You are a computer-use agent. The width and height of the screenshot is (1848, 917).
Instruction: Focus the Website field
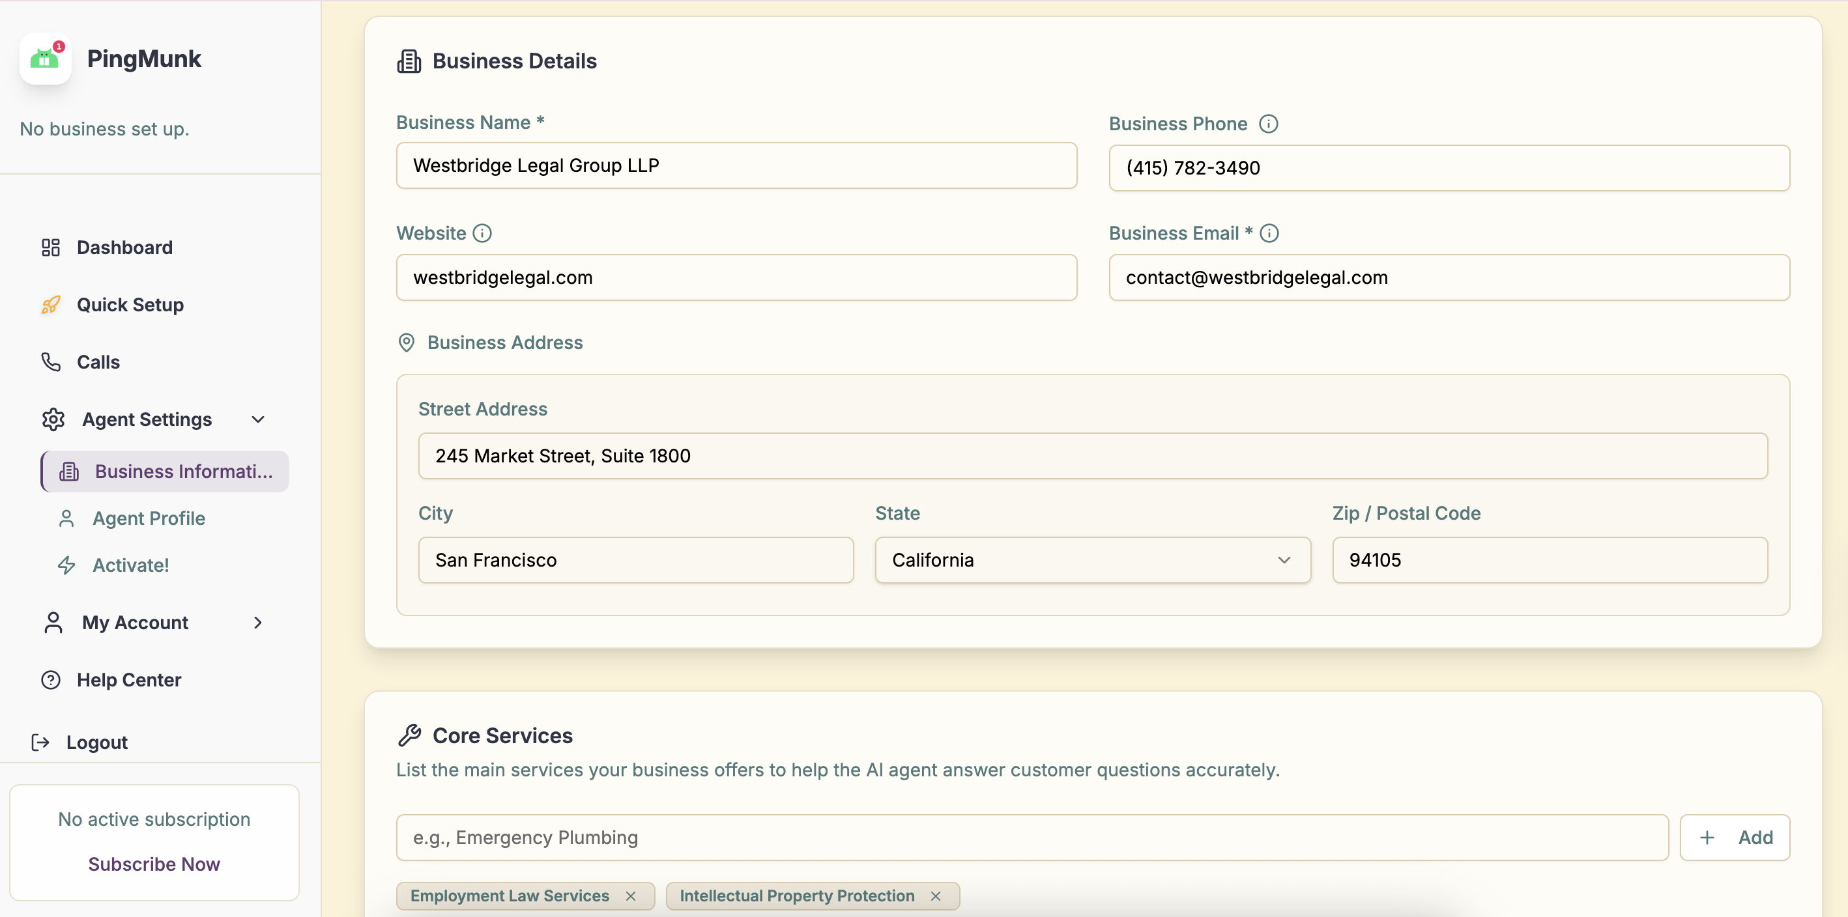[x=736, y=277]
